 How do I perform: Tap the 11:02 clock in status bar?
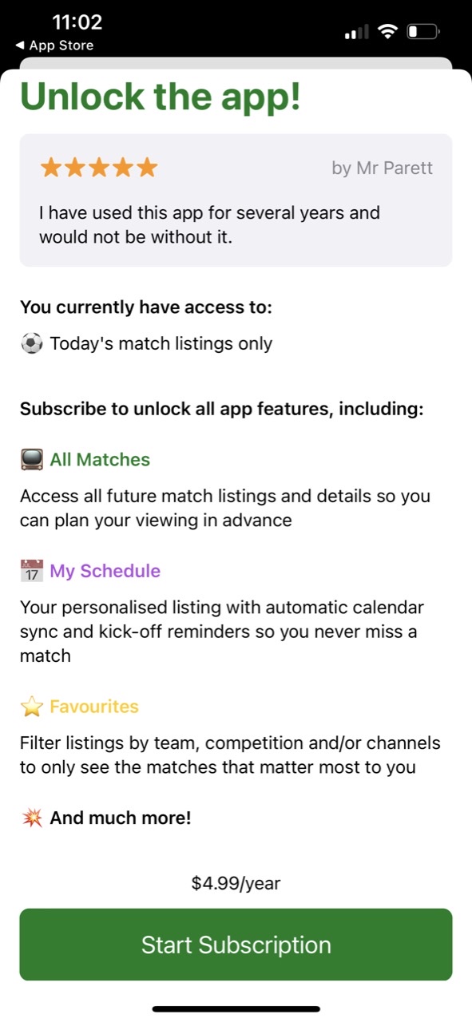tap(77, 22)
